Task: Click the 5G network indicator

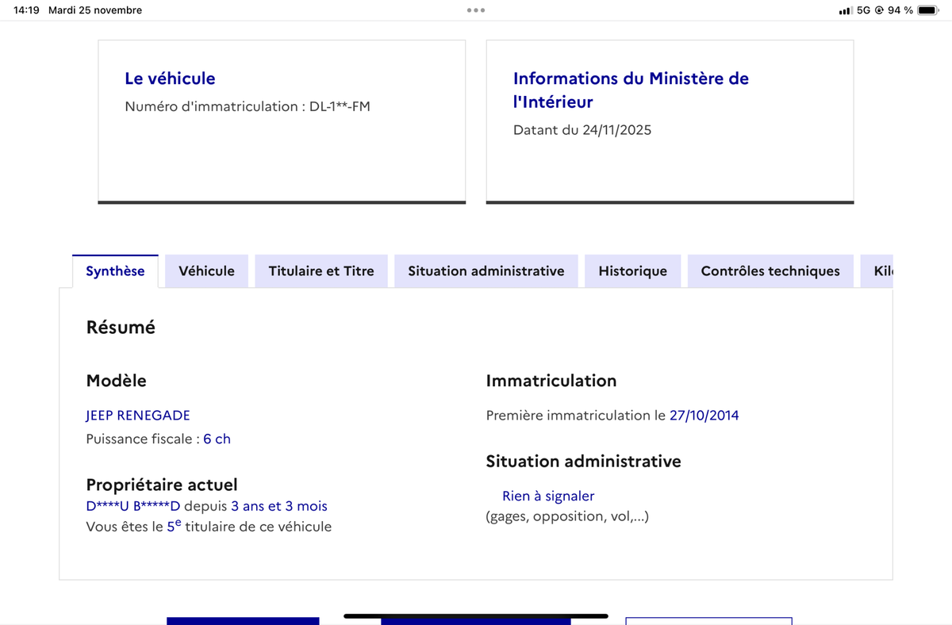Action: coord(864,10)
